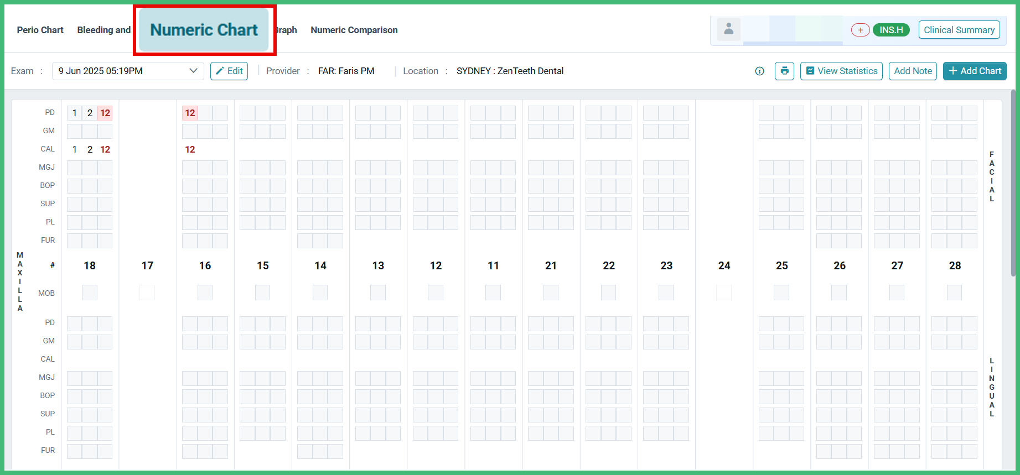Click the print chart icon
The width and height of the screenshot is (1020, 475).
pyautogui.click(x=784, y=71)
